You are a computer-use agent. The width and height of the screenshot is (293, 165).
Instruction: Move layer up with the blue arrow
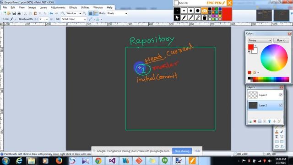(x=270, y=121)
